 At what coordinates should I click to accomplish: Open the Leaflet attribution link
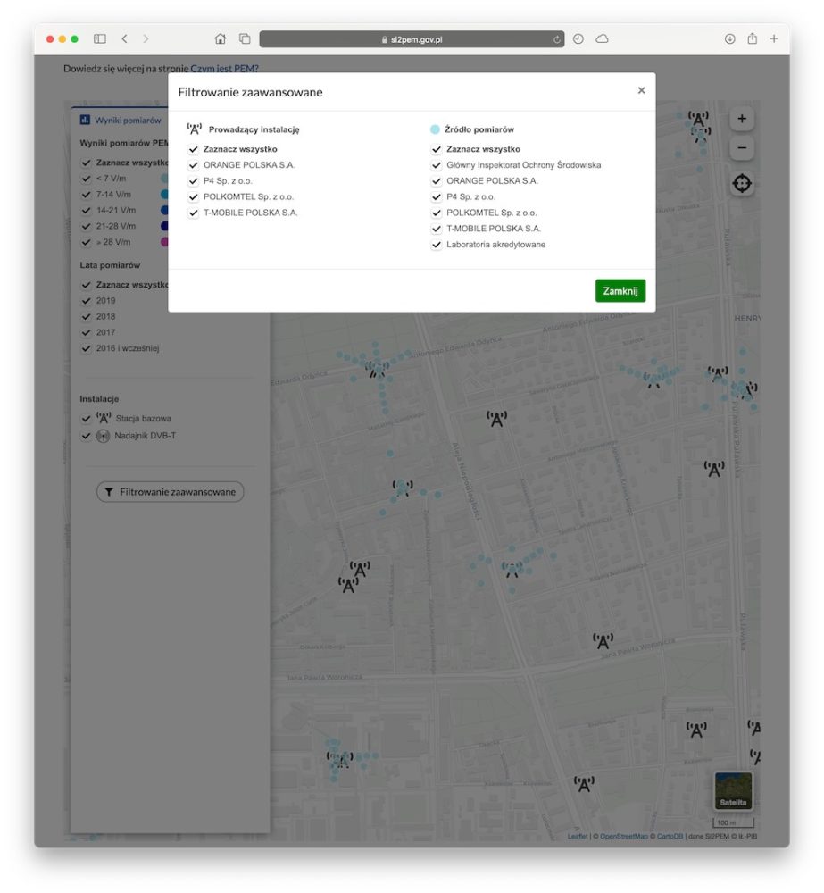click(x=578, y=836)
